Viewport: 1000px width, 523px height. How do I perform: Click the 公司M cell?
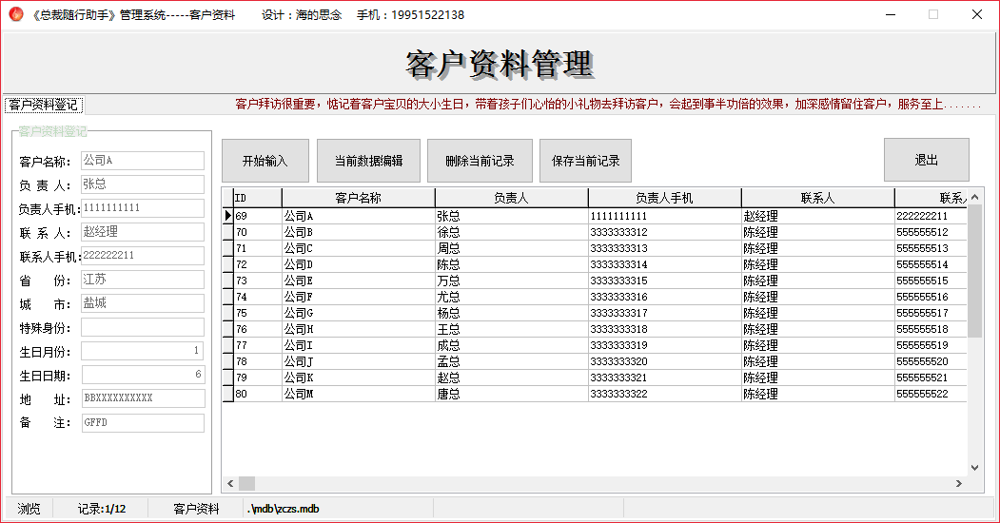click(x=359, y=394)
